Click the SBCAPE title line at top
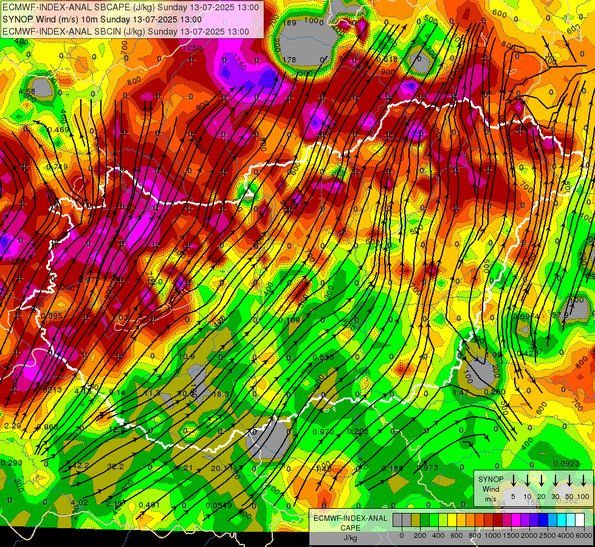 pyautogui.click(x=131, y=7)
